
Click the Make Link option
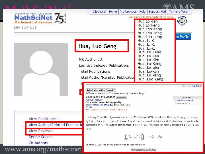coord(122,110)
